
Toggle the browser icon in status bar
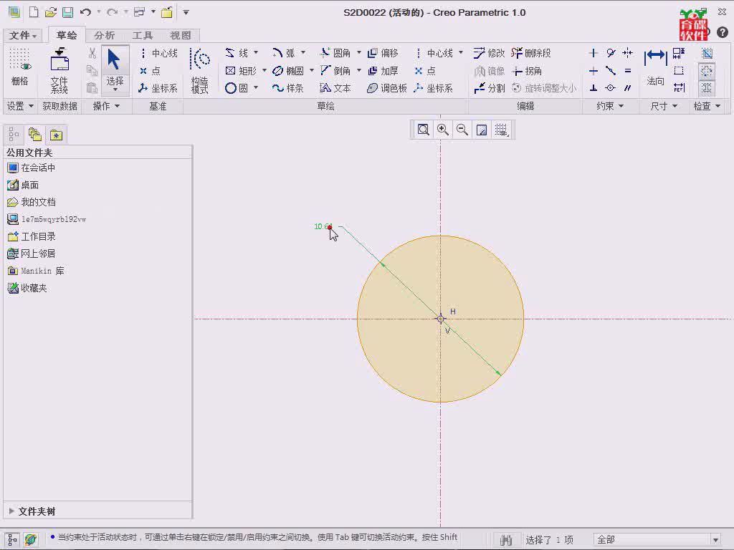(x=31, y=540)
